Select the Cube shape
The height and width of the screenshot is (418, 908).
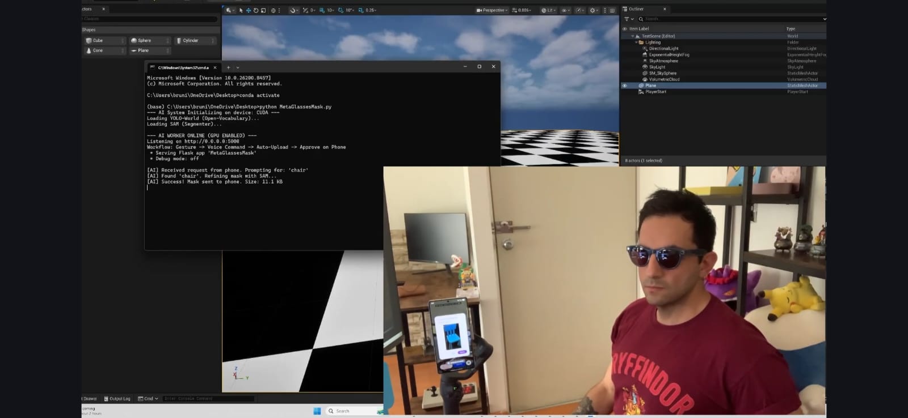[x=104, y=41]
